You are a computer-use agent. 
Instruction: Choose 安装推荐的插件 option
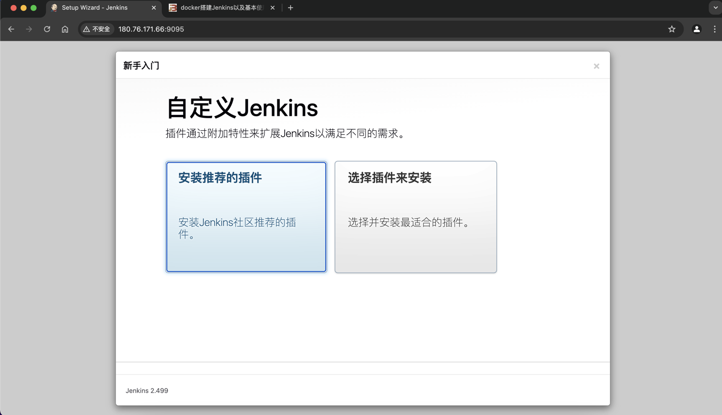point(246,217)
